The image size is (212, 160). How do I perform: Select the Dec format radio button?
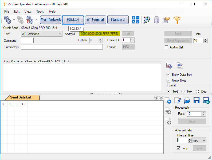[197, 92]
